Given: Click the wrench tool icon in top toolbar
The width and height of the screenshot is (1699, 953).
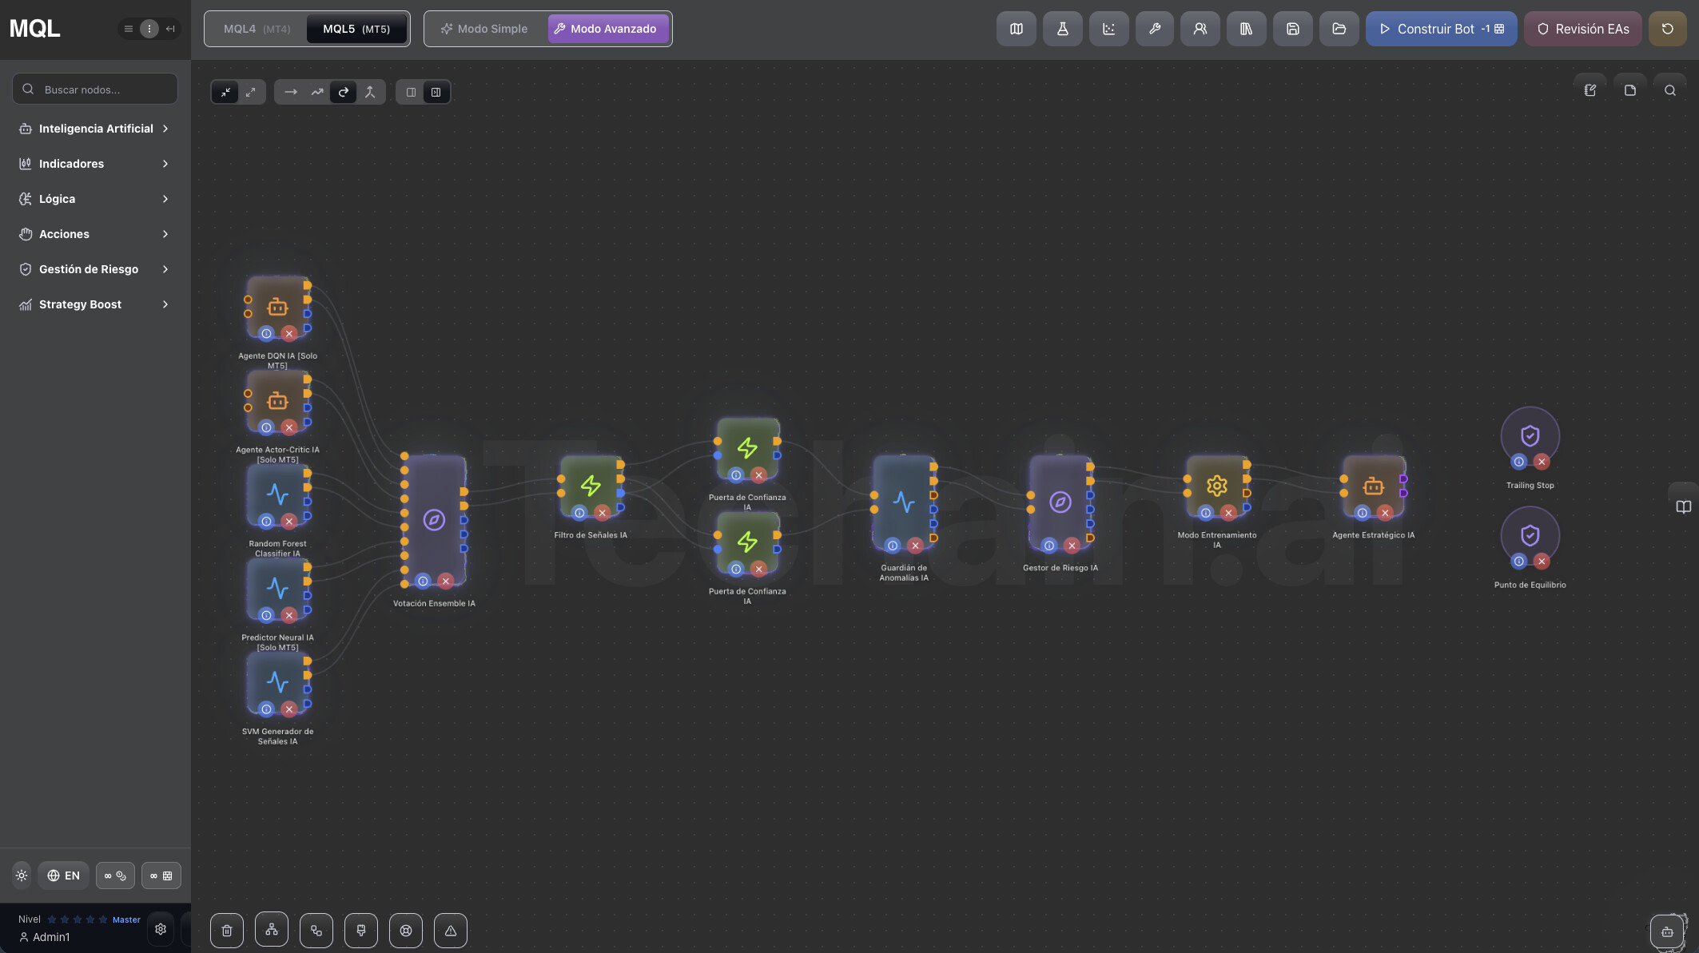Looking at the screenshot, I should click(1154, 29).
